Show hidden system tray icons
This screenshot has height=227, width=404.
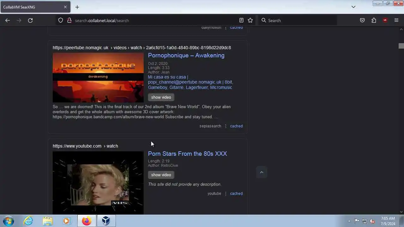349,221
